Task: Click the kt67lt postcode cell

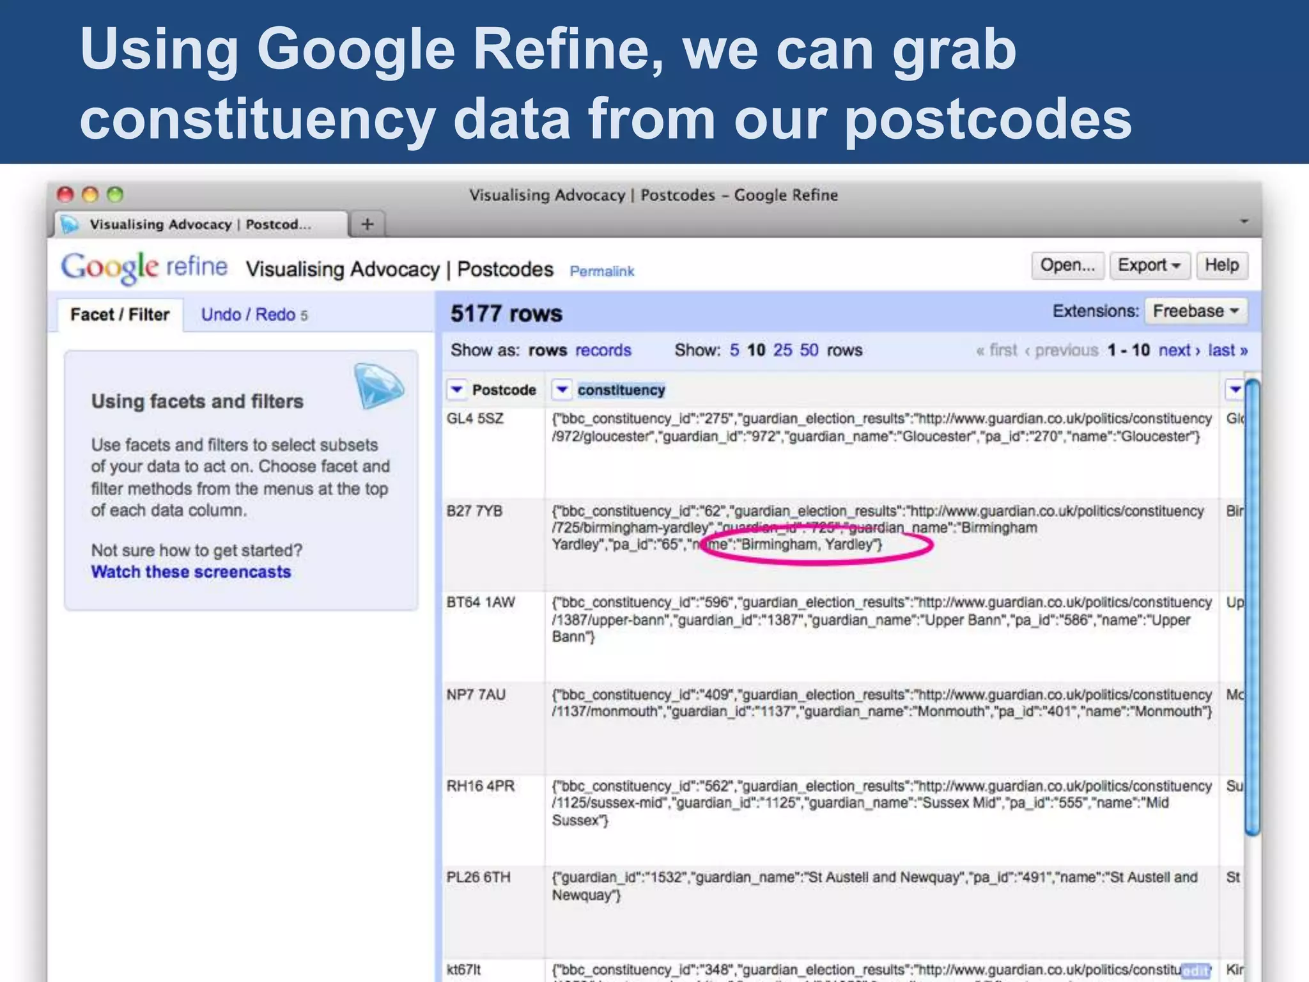Action: click(494, 970)
